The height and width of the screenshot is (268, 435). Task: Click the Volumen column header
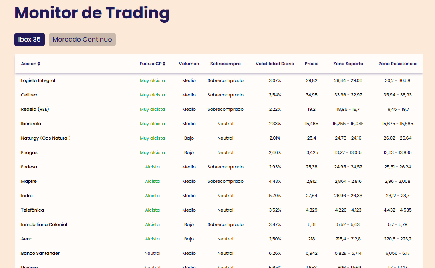pos(189,64)
